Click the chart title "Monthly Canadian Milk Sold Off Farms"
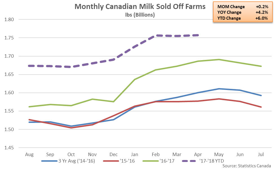 click(140, 6)
